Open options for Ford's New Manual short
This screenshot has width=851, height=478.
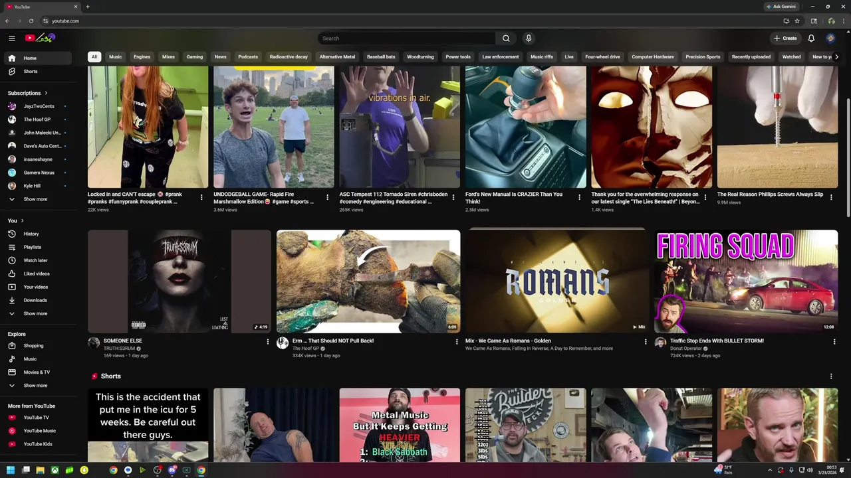579,197
